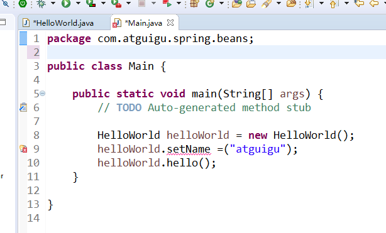Screen dimensions: 386x233
Task: Navigate Back with the yellow left arrow
Action: point(375,3)
